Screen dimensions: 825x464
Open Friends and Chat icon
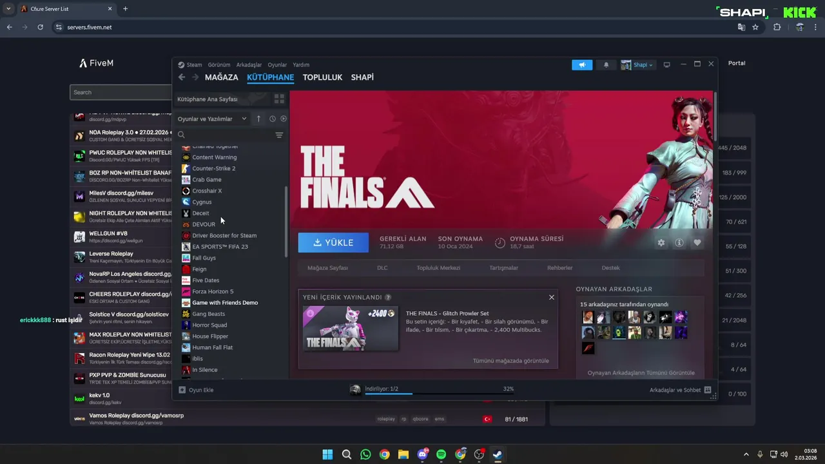[708, 390]
